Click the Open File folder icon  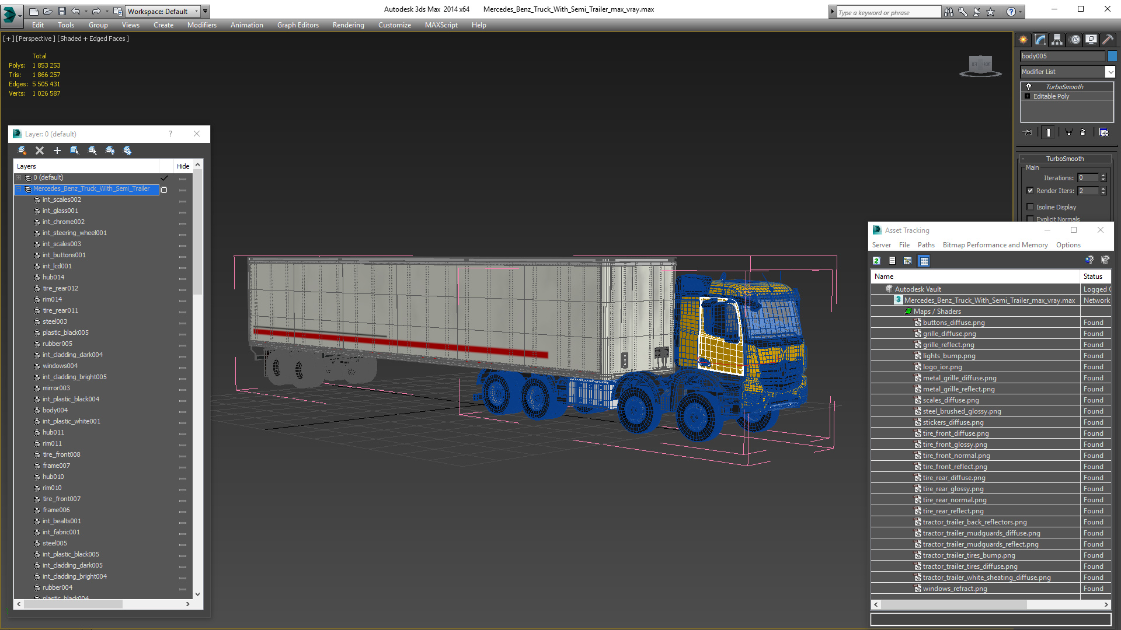[x=47, y=11]
